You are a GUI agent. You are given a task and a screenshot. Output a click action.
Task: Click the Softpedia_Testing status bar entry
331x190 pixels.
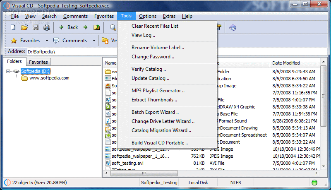point(159,183)
